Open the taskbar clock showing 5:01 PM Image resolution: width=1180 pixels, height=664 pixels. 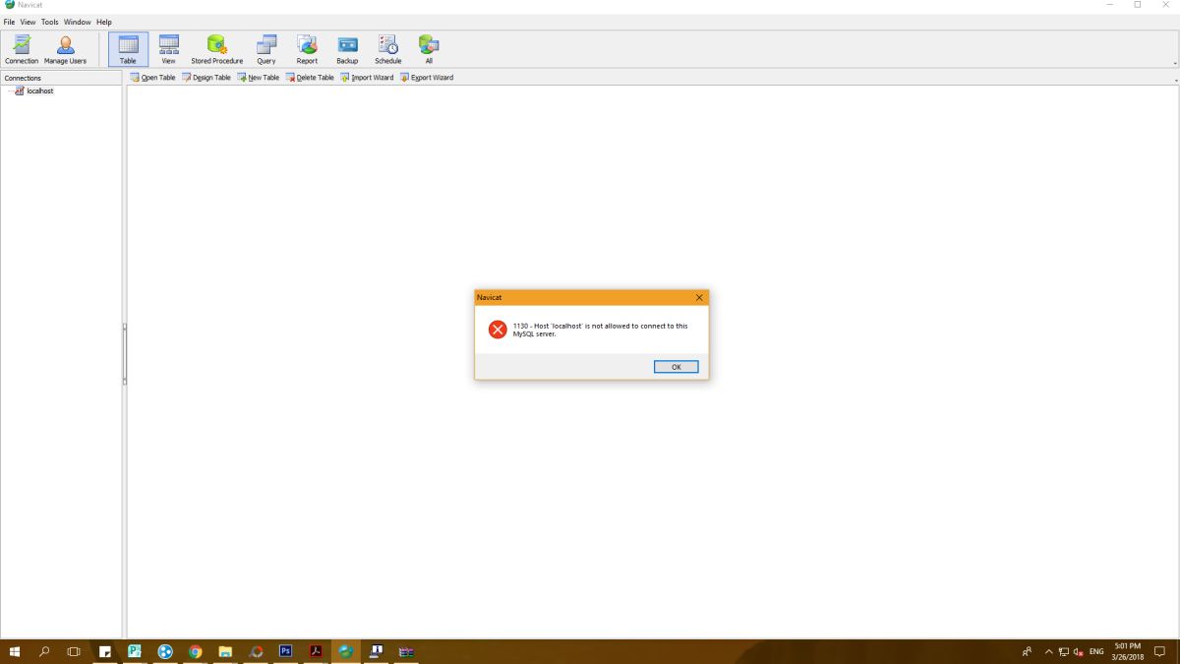1129,651
